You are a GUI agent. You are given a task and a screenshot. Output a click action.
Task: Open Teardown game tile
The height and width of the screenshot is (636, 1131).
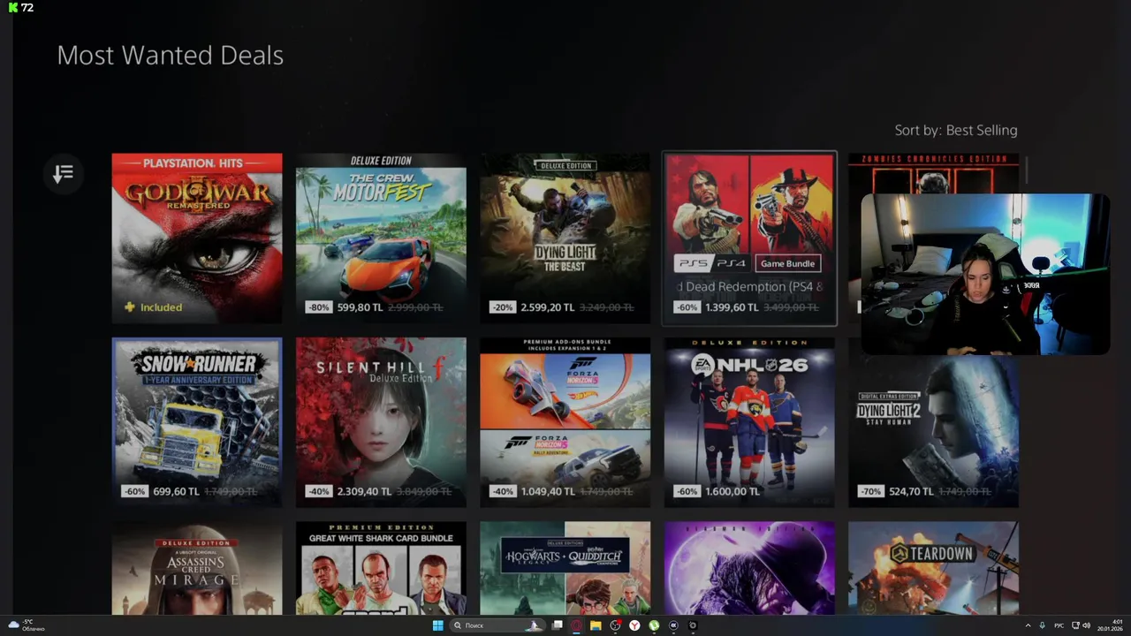point(933,568)
